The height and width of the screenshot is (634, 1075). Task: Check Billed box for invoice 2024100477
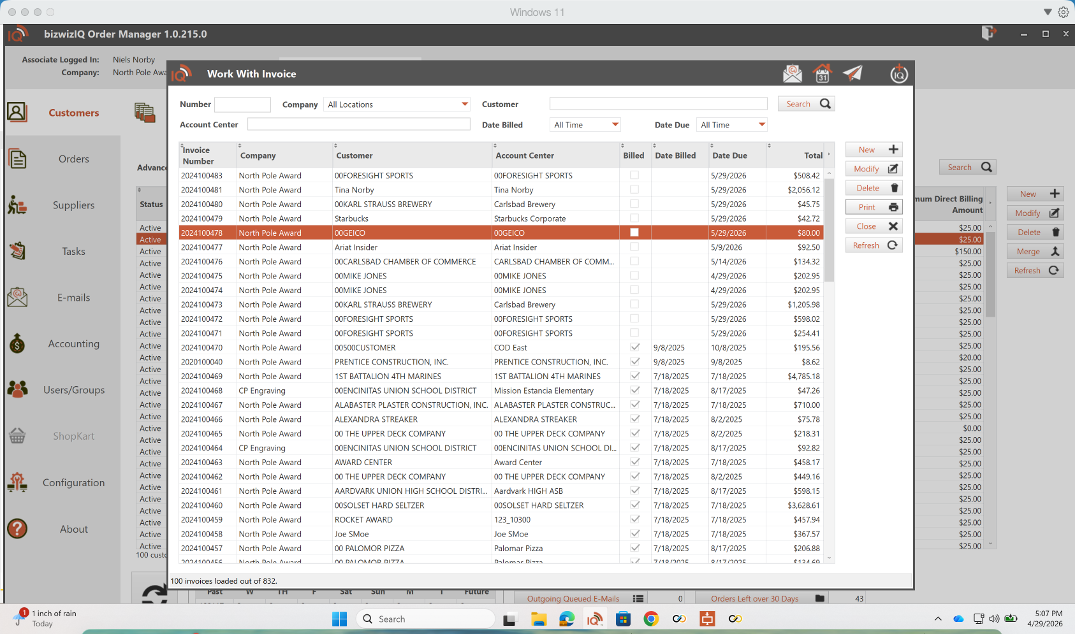click(634, 247)
